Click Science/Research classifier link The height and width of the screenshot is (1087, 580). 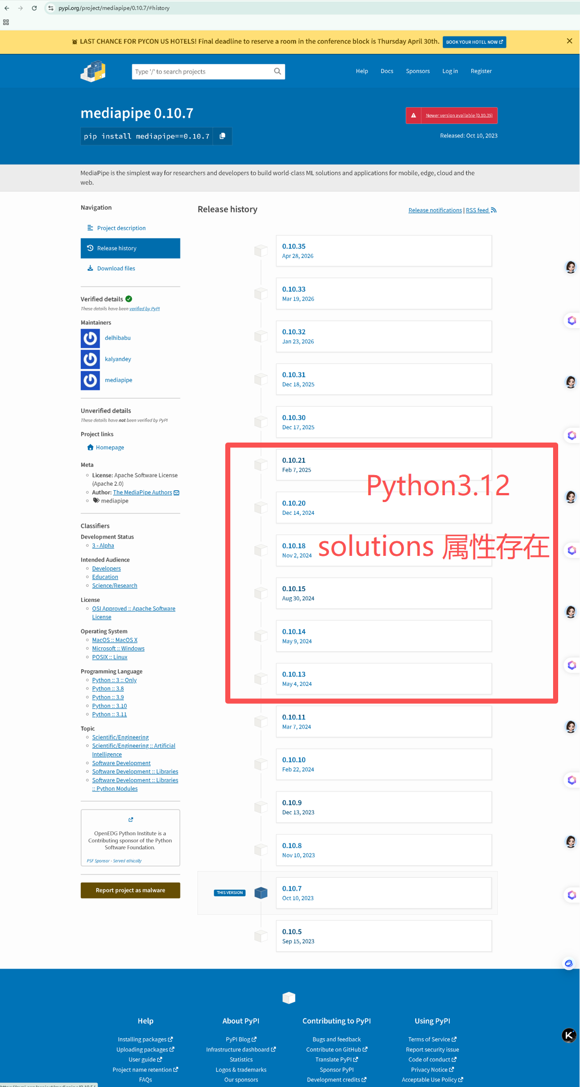click(115, 586)
